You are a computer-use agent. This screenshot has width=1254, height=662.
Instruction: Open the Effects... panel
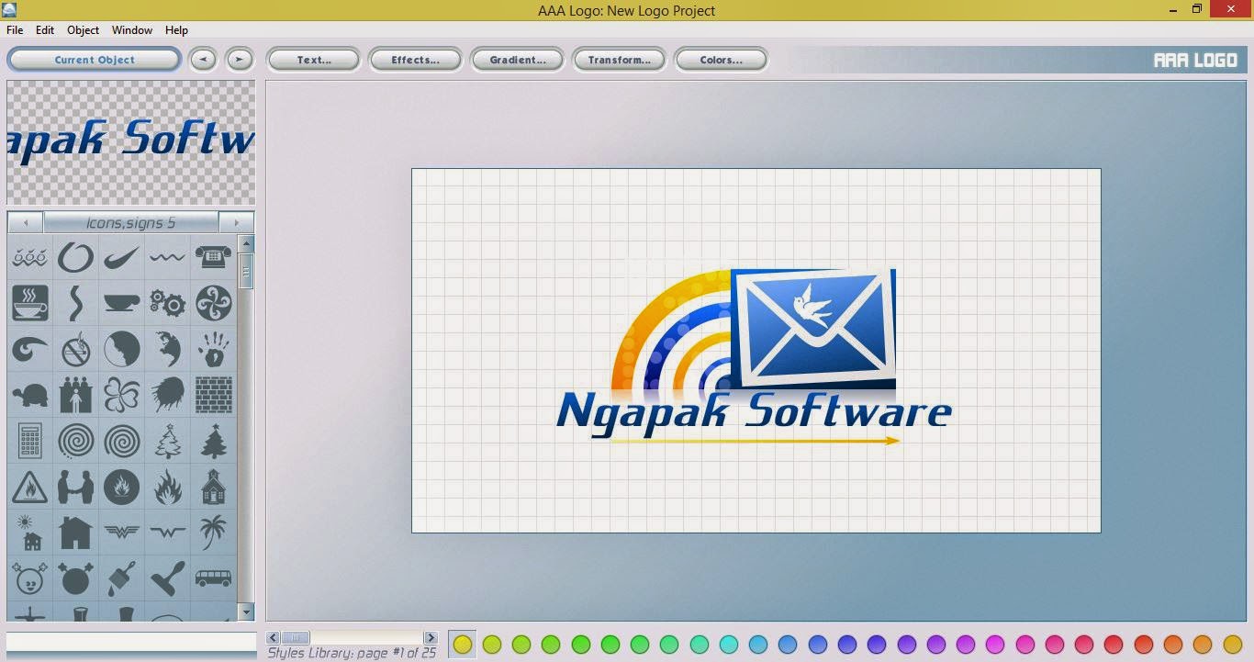tap(415, 60)
